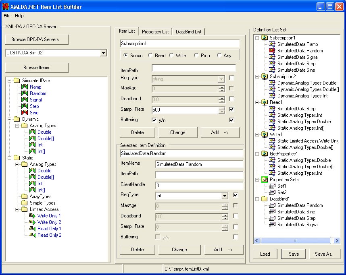The height and width of the screenshot is (275, 346).
Task: Click the red-highlighted SimulatedData.Random item icon
Action: (272, 51)
